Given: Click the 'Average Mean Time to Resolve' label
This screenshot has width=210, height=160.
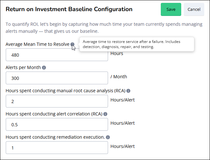Looking at the screenshot, I should coord(37,44).
